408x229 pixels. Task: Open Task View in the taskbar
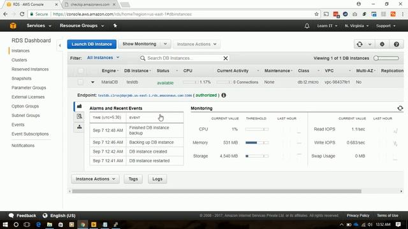(27, 225)
